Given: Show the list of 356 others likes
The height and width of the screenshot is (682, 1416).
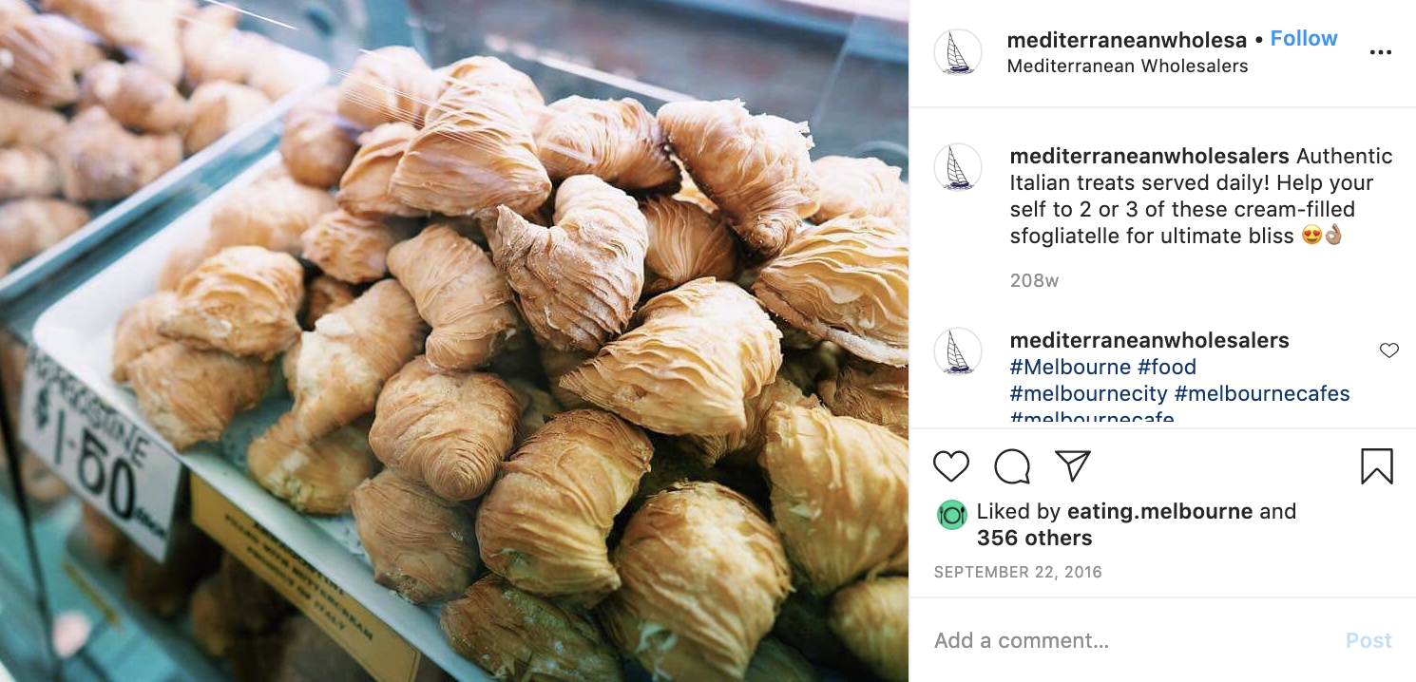Looking at the screenshot, I should coord(1035,538).
